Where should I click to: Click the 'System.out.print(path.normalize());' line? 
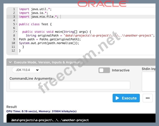coord(49,43)
